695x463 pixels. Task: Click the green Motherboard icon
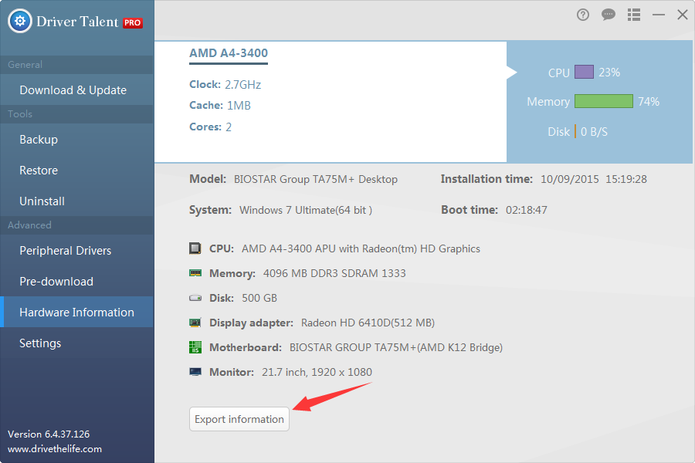tap(195, 347)
